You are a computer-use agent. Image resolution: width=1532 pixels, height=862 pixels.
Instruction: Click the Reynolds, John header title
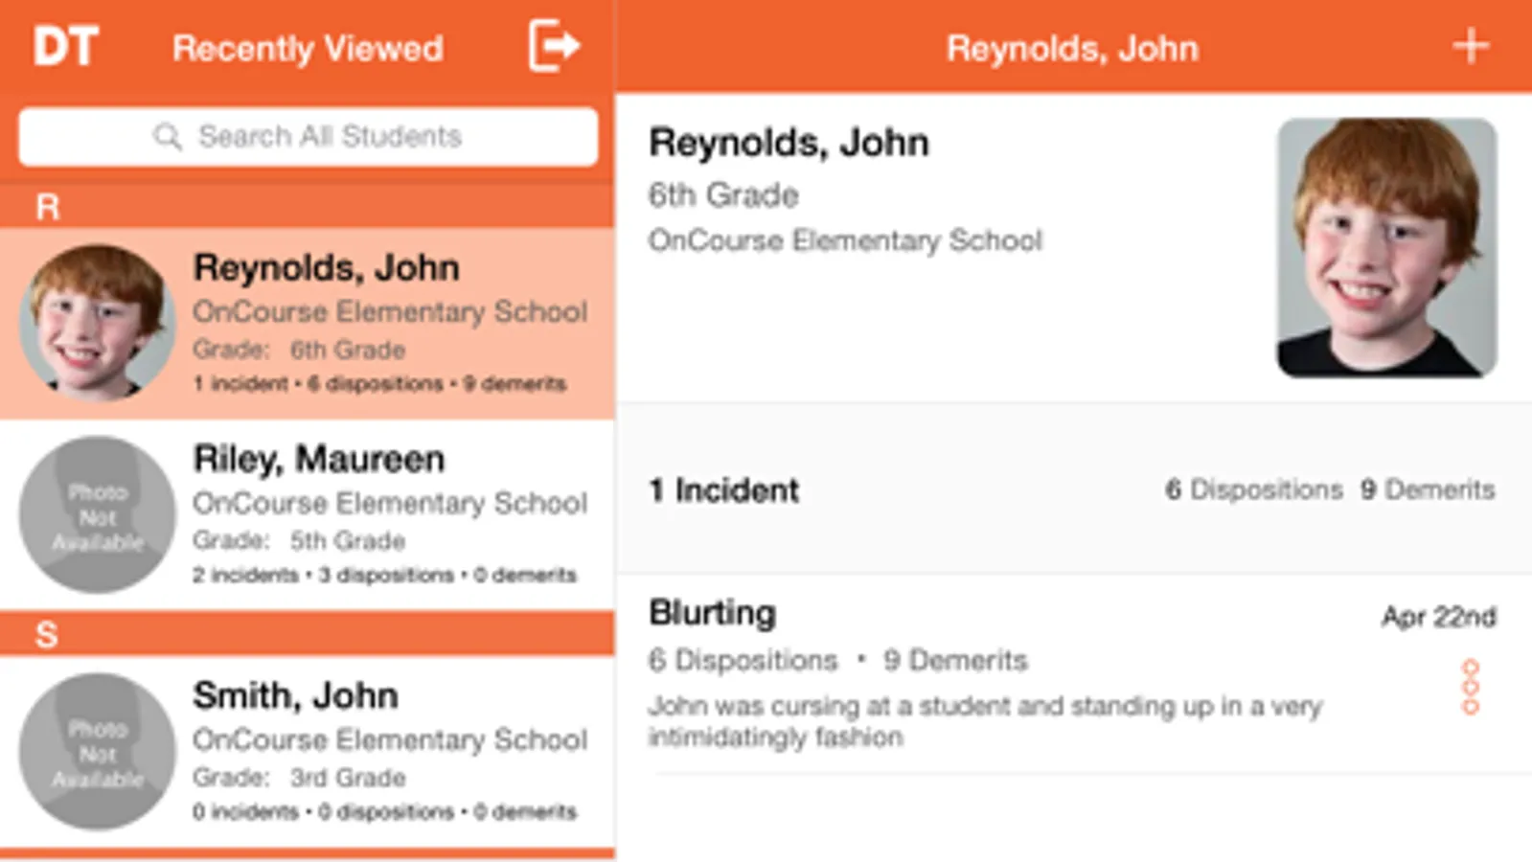(x=1072, y=48)
